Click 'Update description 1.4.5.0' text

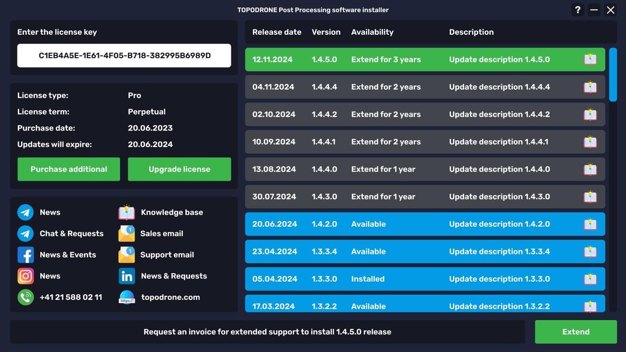pyautogui.click(x=499, y=60)
